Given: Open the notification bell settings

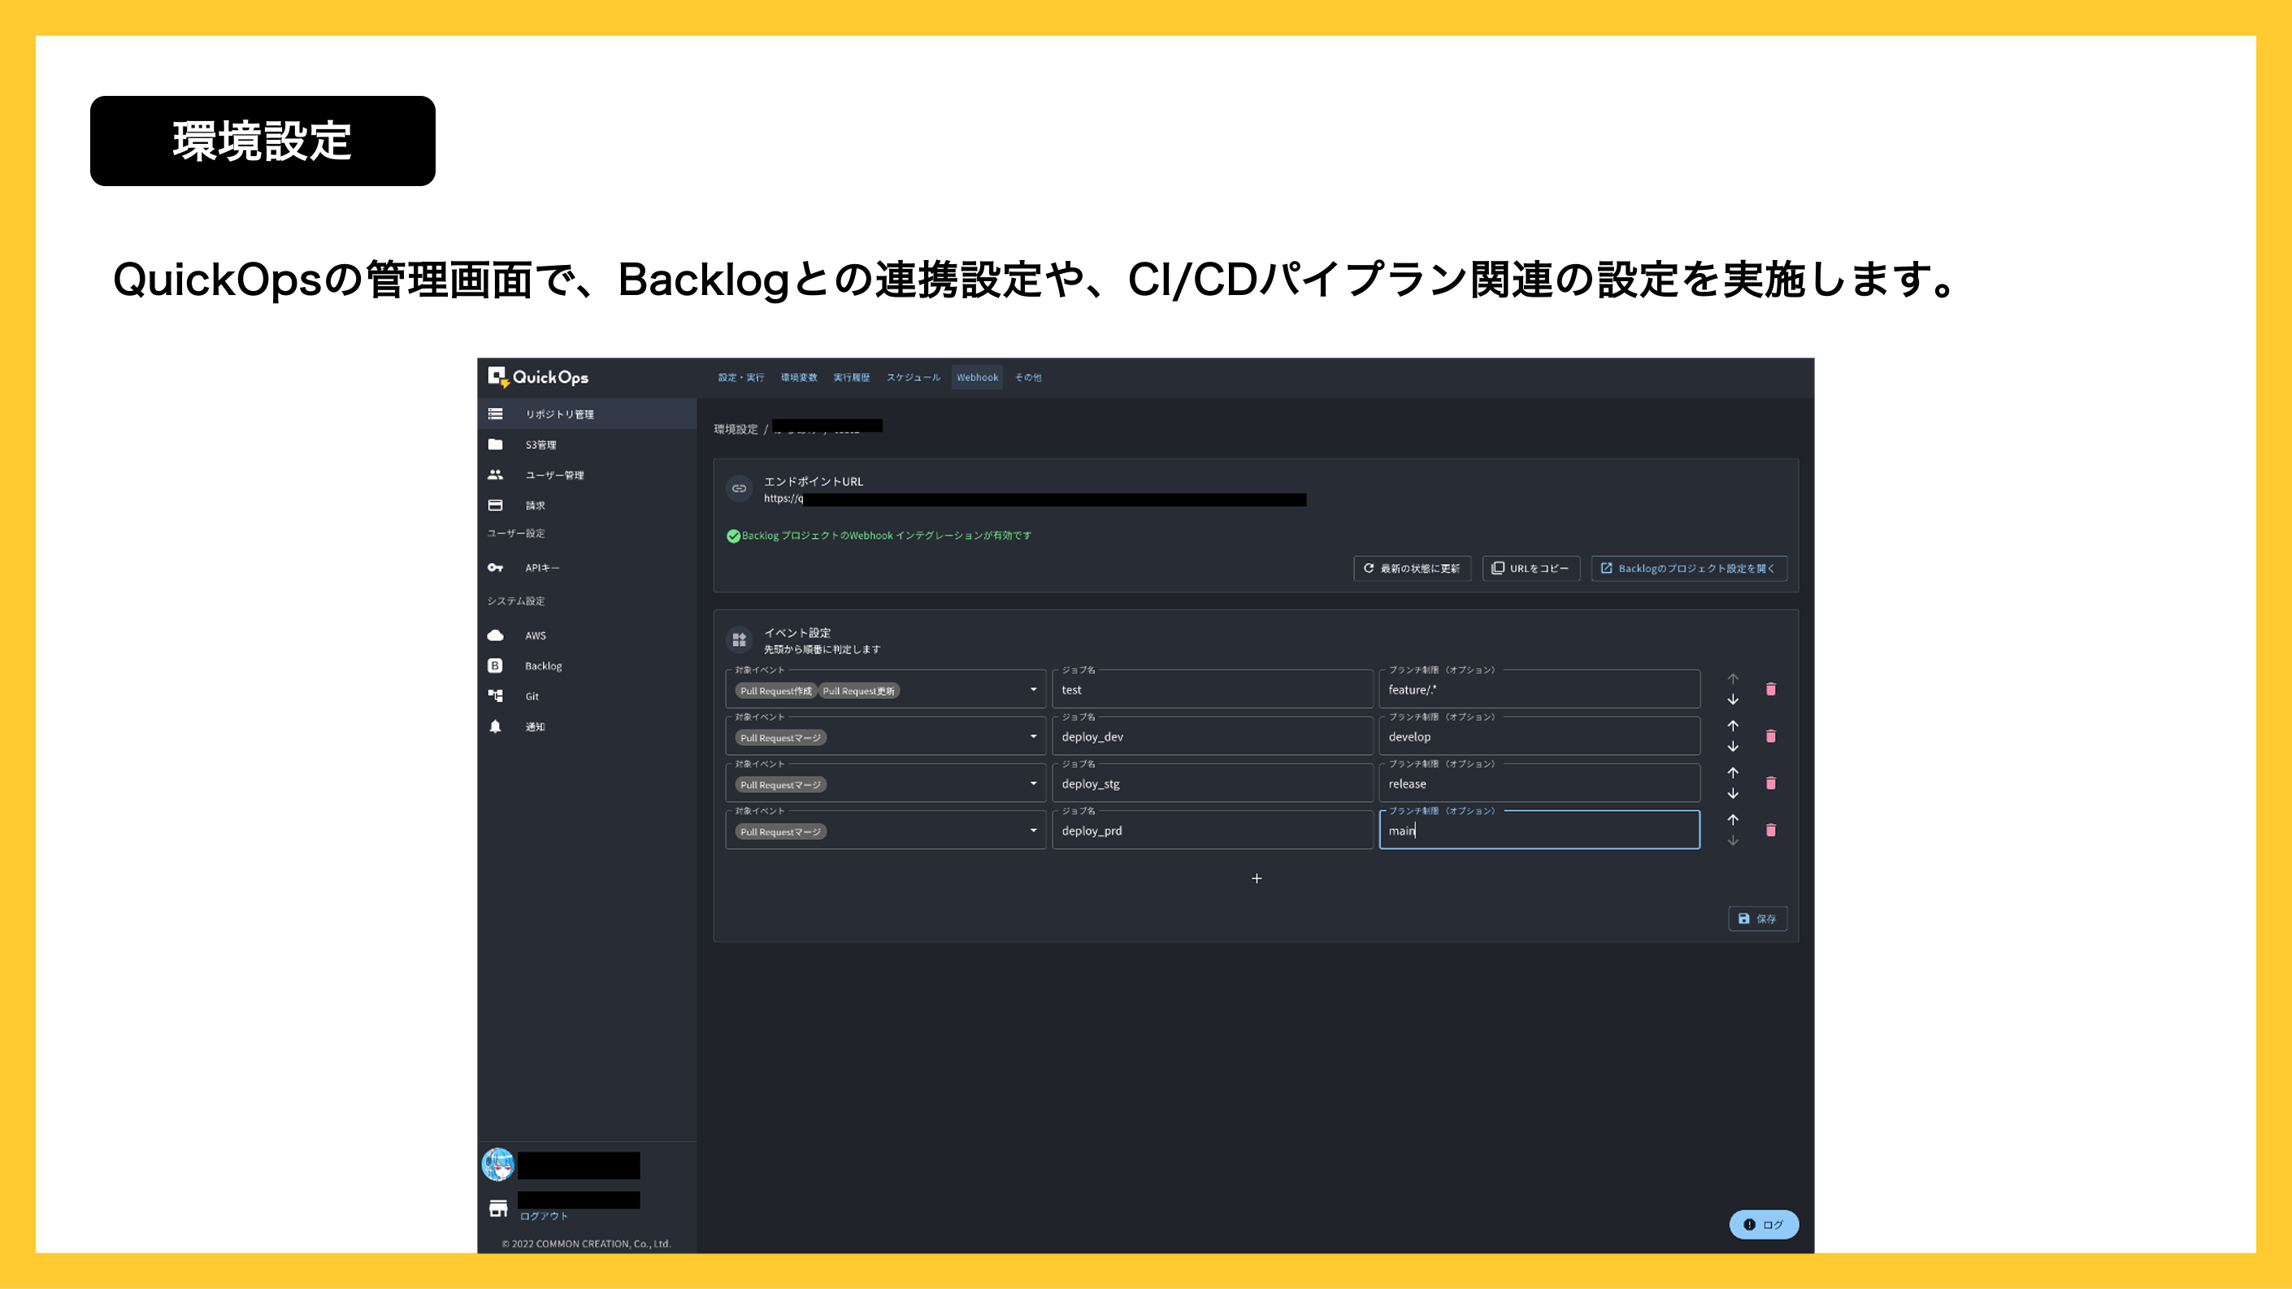Looking at the screenshot, I should 534,727.
